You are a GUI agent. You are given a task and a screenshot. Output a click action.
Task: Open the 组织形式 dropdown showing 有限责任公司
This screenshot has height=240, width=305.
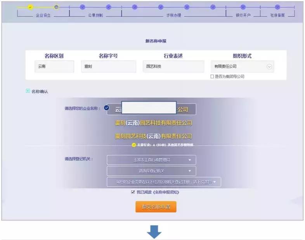(243, 66)
